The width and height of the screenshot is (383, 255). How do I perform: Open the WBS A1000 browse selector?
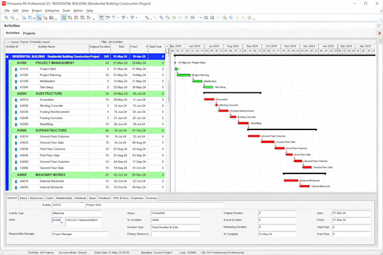coord(61,222)
